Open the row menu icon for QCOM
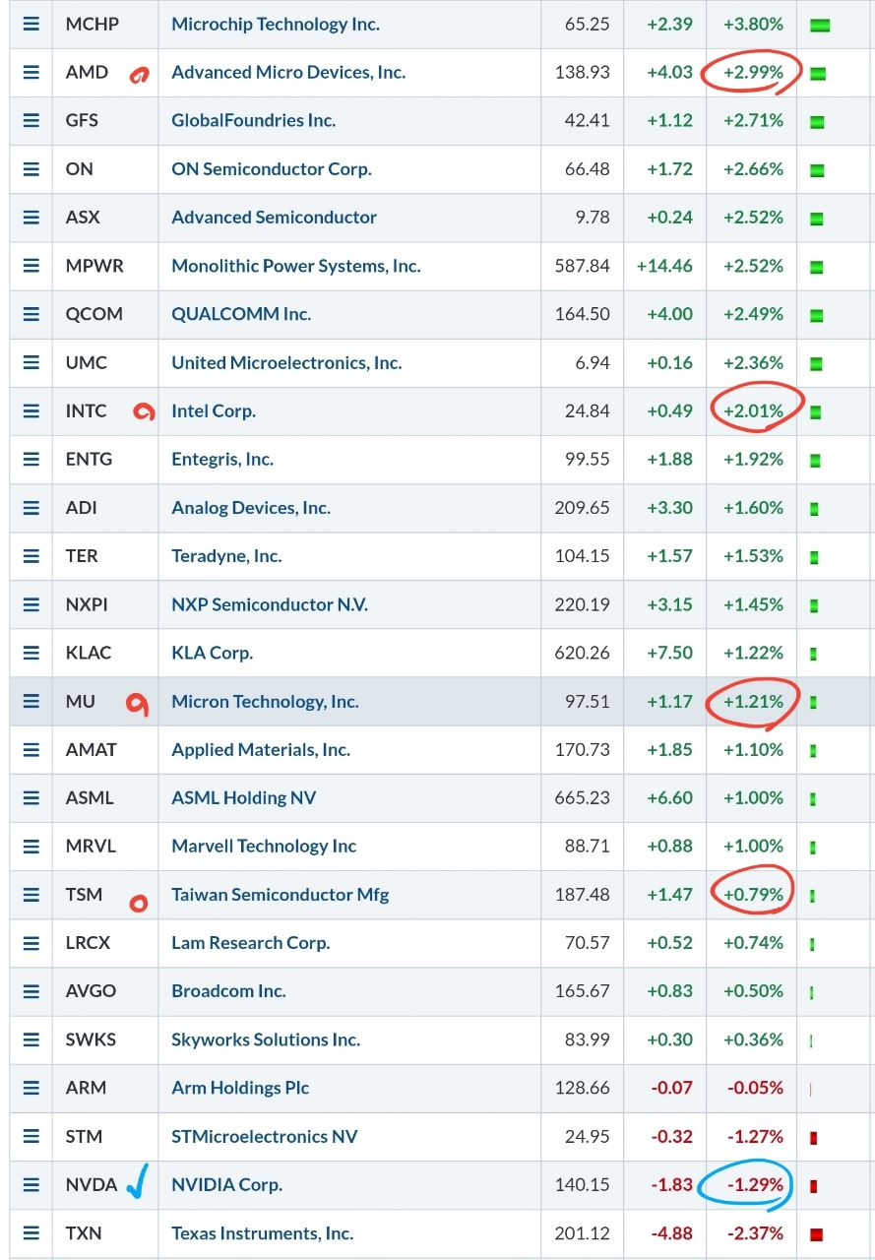The width and height of the screenshot is (875, 1260). point(31,314)
